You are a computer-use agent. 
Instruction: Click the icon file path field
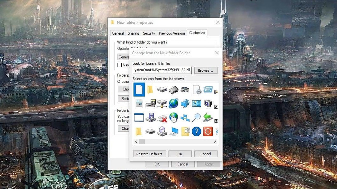[162, 70]
